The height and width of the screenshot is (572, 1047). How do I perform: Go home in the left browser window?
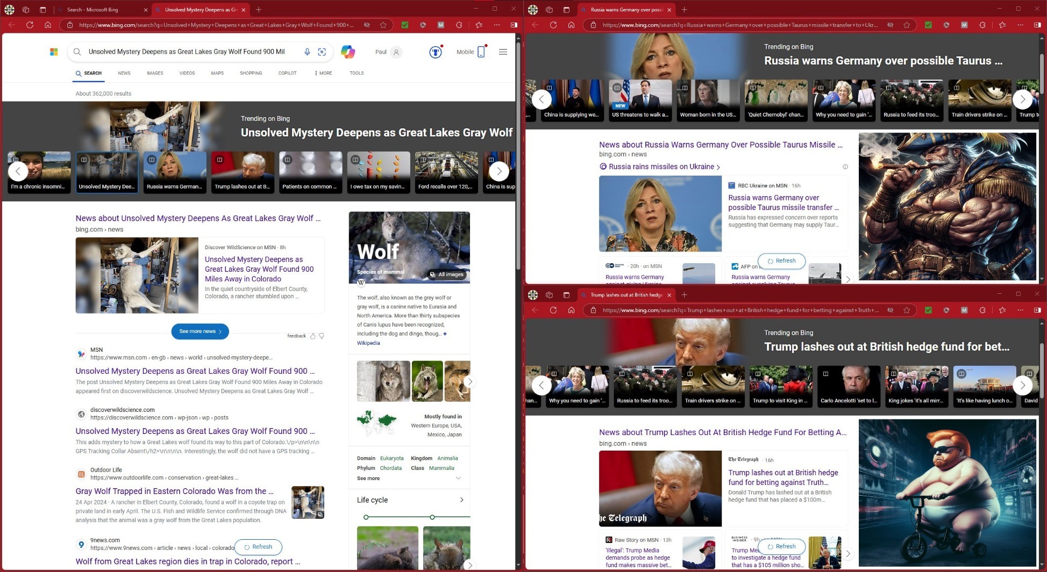[x=48, y=25]
